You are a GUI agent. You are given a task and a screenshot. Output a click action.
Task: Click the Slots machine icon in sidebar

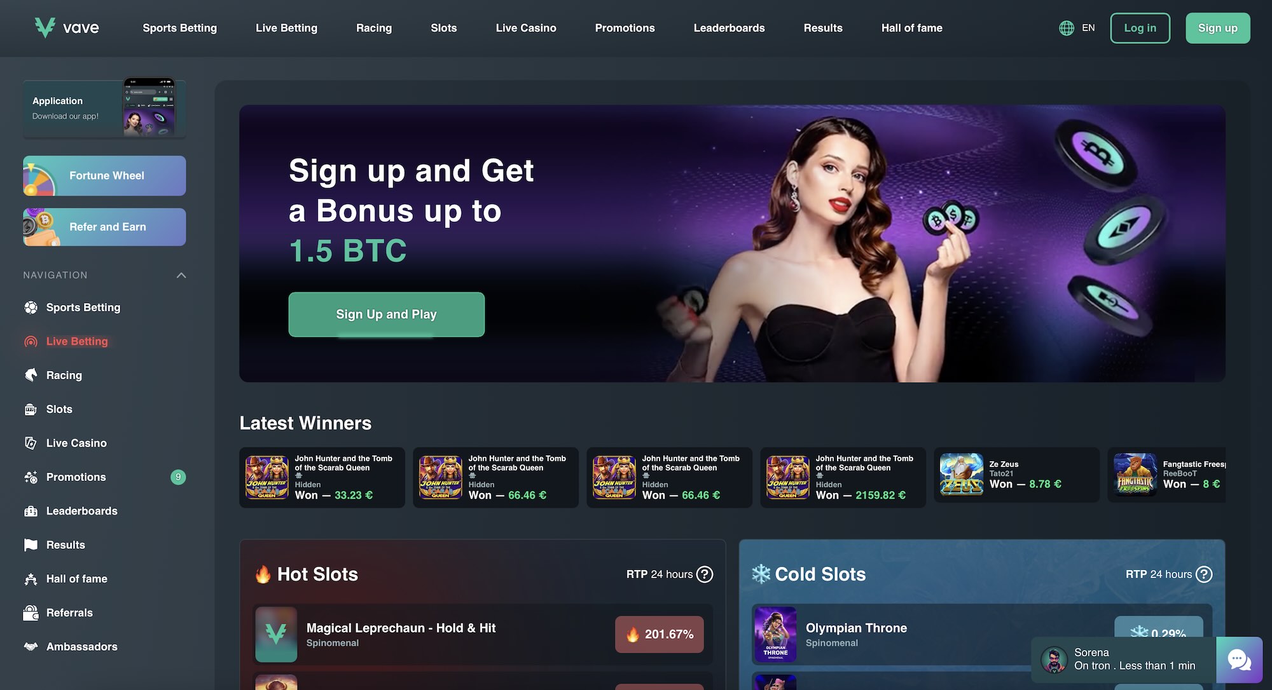(31, 409)
